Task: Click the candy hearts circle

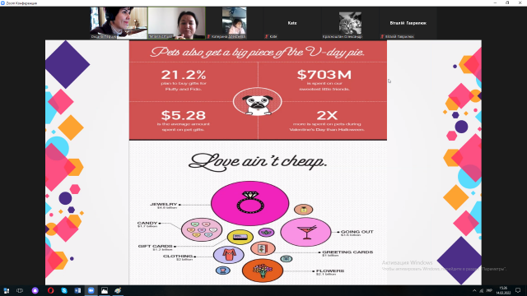Action: 201,230
